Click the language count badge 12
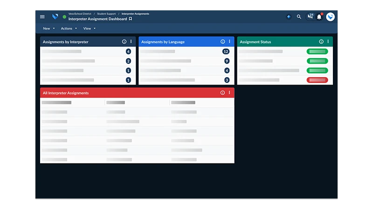The height and width of the screenshot is (209, 373). pos(226,52)
